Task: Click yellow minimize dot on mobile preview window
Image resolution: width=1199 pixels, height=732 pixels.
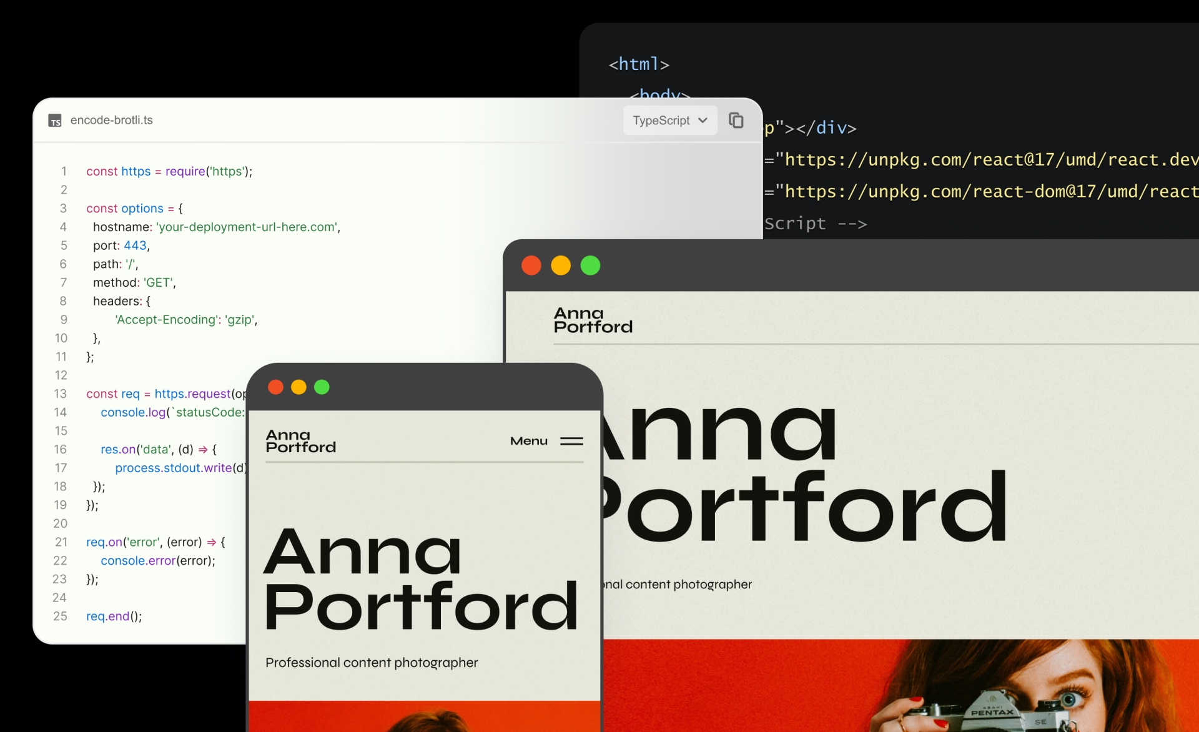Action: (x=299, y=387)
